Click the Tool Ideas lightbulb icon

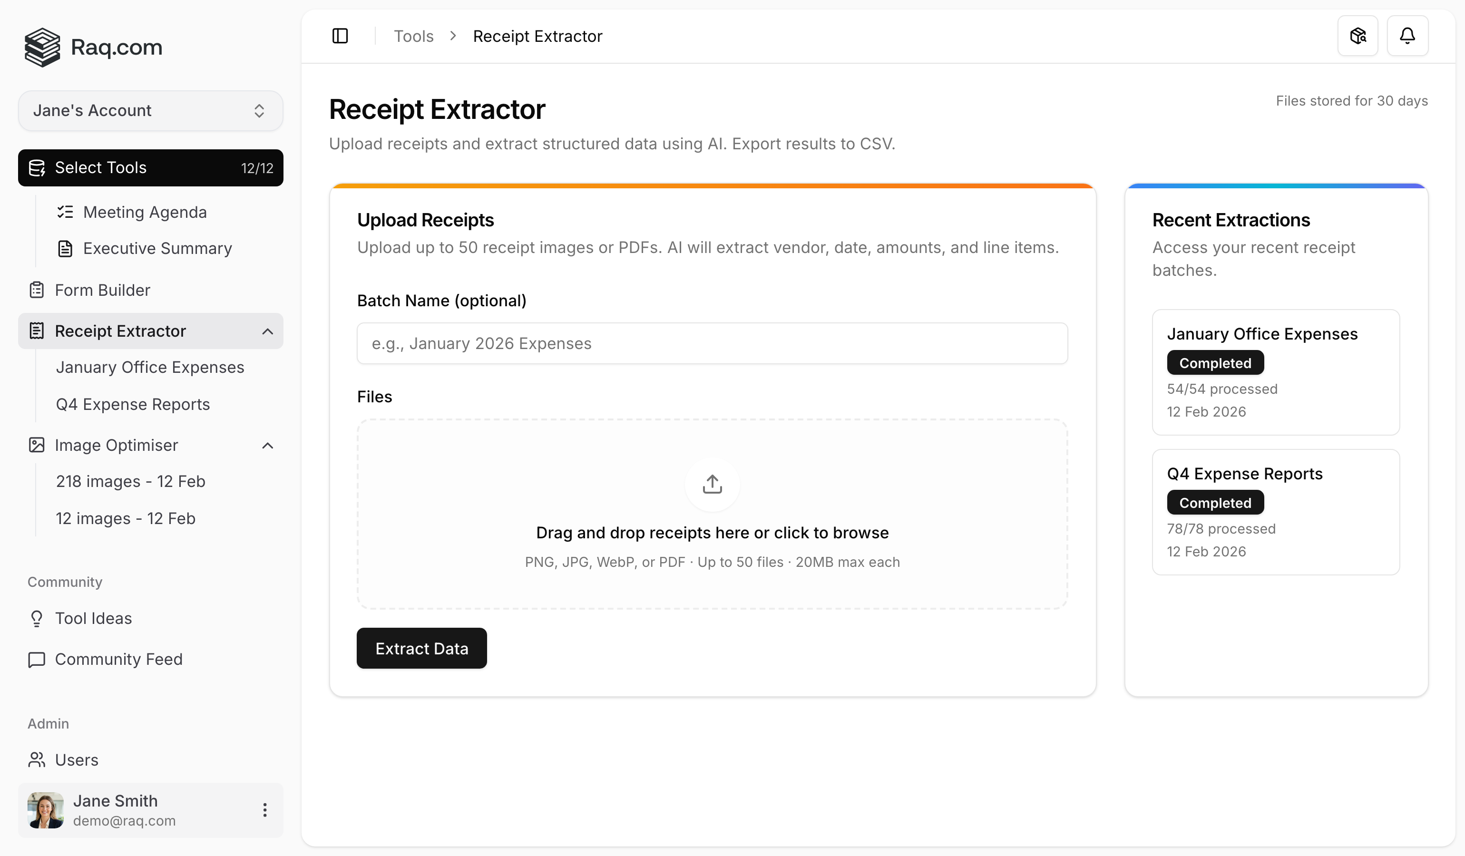click(37, 618)
